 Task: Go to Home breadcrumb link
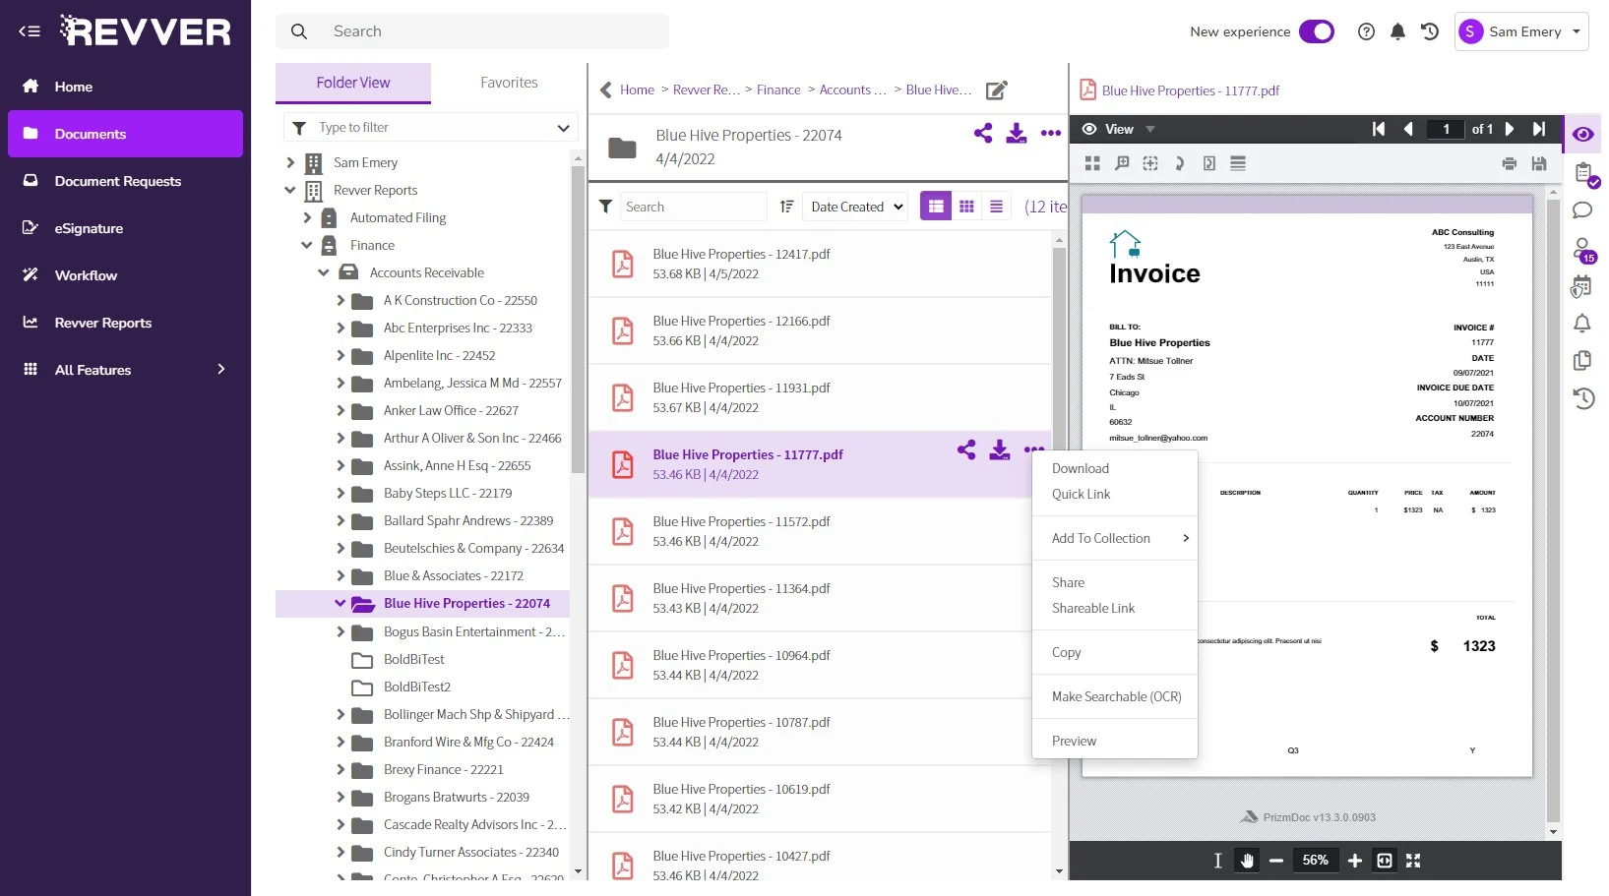pyautogui.click(x=637, y=90)
